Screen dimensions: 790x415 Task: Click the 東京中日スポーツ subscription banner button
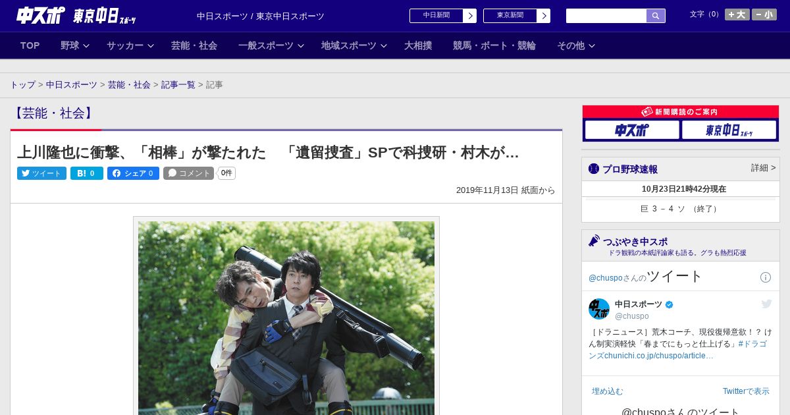(x=729, y=130)
